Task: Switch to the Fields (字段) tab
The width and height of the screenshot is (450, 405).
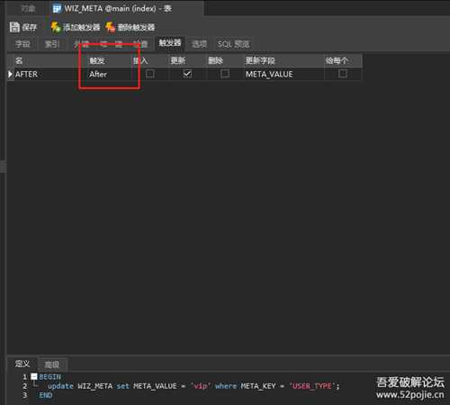Action: point(22,44)
